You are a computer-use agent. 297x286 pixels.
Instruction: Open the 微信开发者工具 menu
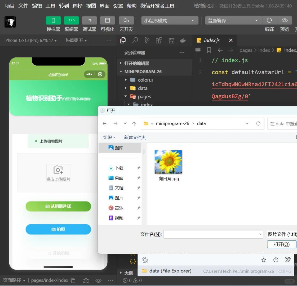(x=157, y=6)
